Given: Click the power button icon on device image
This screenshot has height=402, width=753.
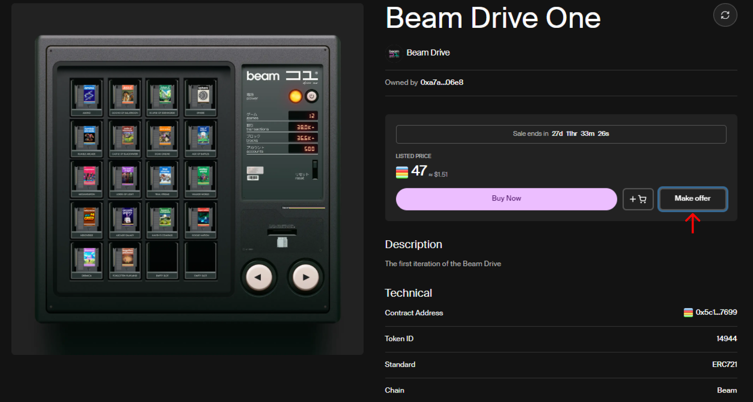Looking at the screenshot, I should [x=312, y=96].
